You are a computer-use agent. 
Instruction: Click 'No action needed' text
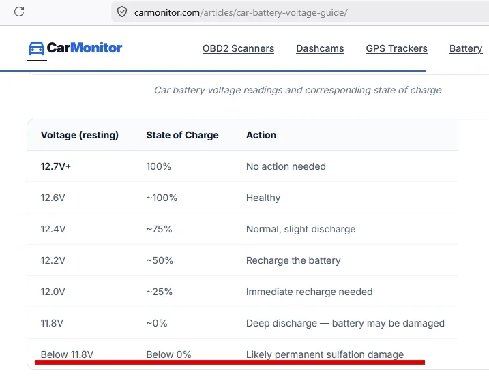286,166
